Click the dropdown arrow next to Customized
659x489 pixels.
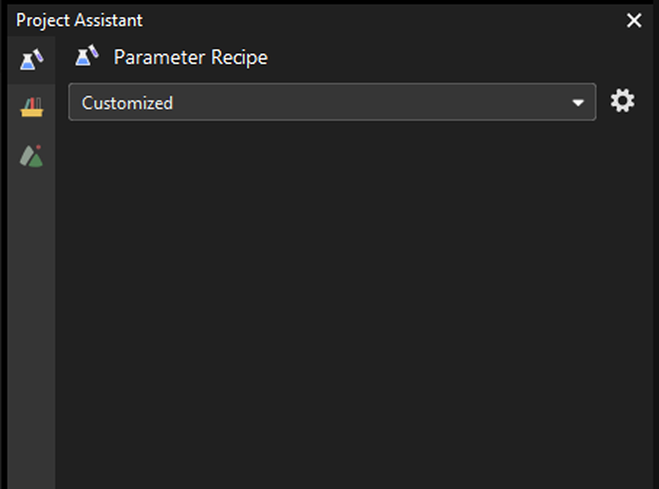578,103
